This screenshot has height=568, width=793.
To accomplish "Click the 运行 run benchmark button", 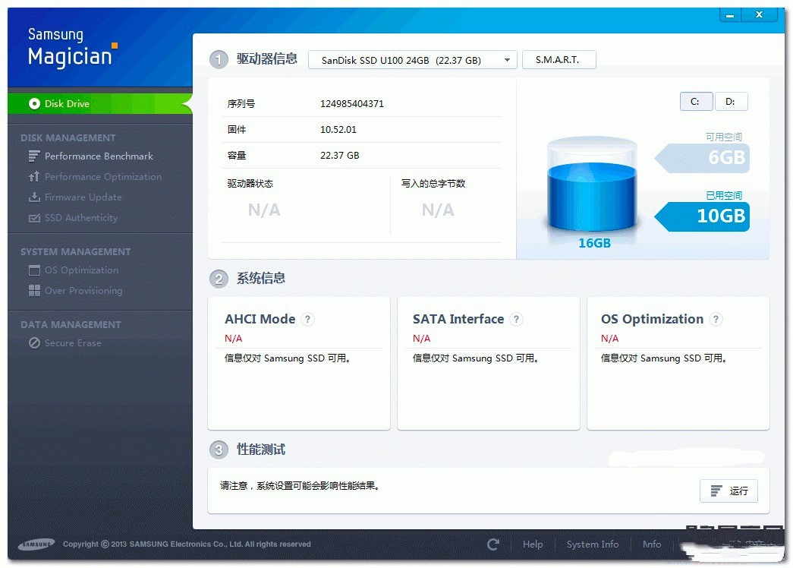I will (728, 491).
